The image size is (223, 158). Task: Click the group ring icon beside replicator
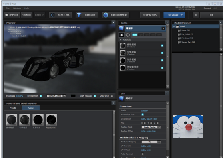pyautogui.click(x=128, y=35)
